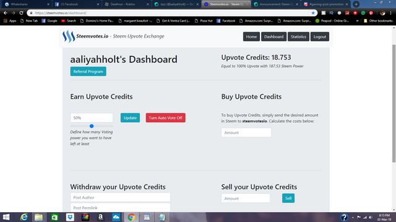
Task: Click Chrome icon in the taskbar
Action: pos(131,217)
